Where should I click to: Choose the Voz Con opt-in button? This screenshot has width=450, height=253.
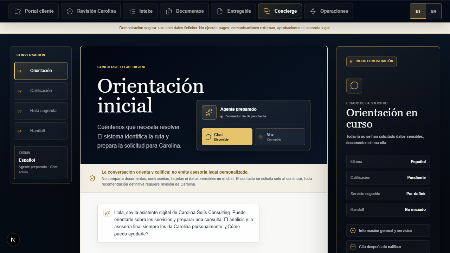coord(280,137)
